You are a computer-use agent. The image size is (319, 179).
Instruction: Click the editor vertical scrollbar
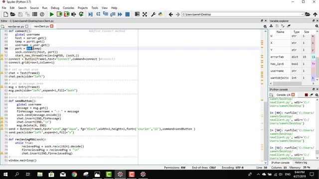pyautogui.click(x=266, y=131)
